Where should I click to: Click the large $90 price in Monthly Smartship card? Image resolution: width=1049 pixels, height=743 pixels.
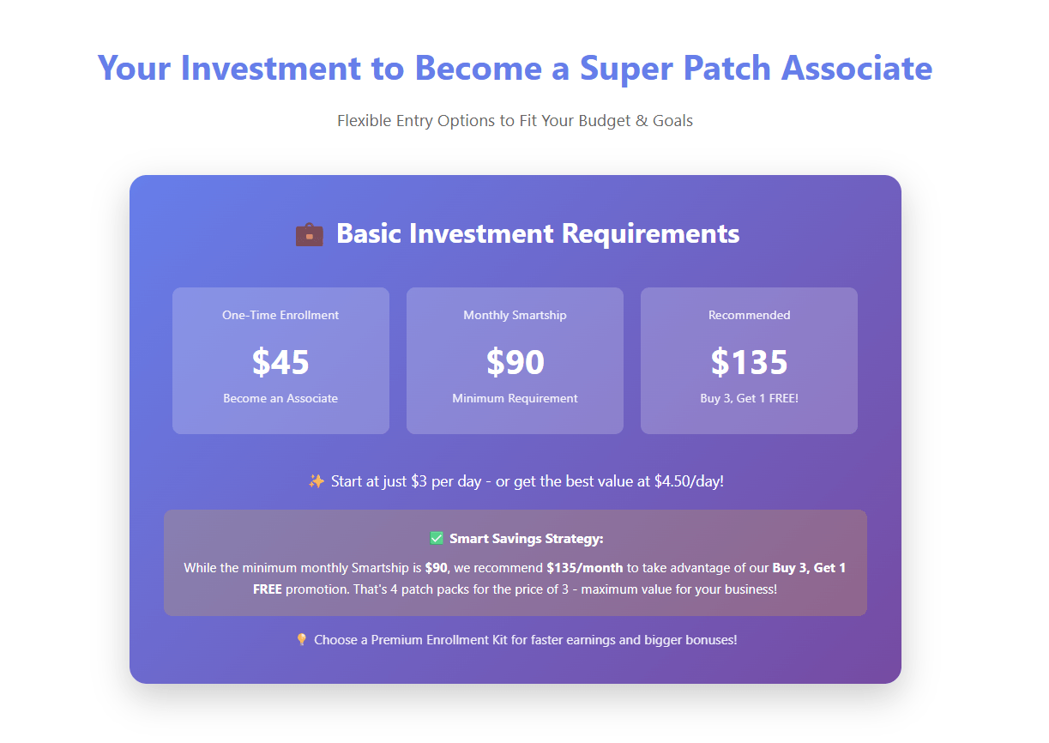515,362
